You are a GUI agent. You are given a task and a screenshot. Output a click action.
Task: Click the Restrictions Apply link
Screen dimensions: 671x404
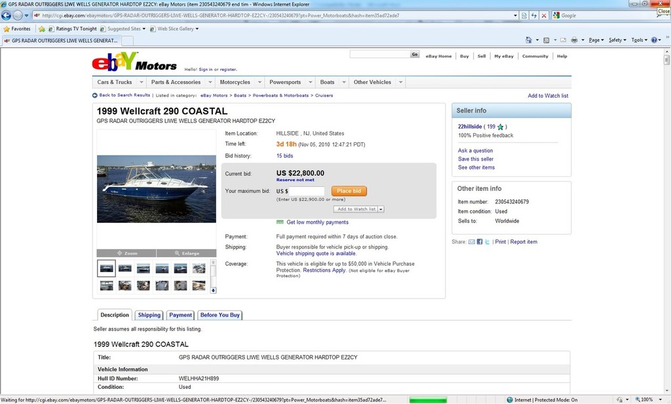coord(324,270)
